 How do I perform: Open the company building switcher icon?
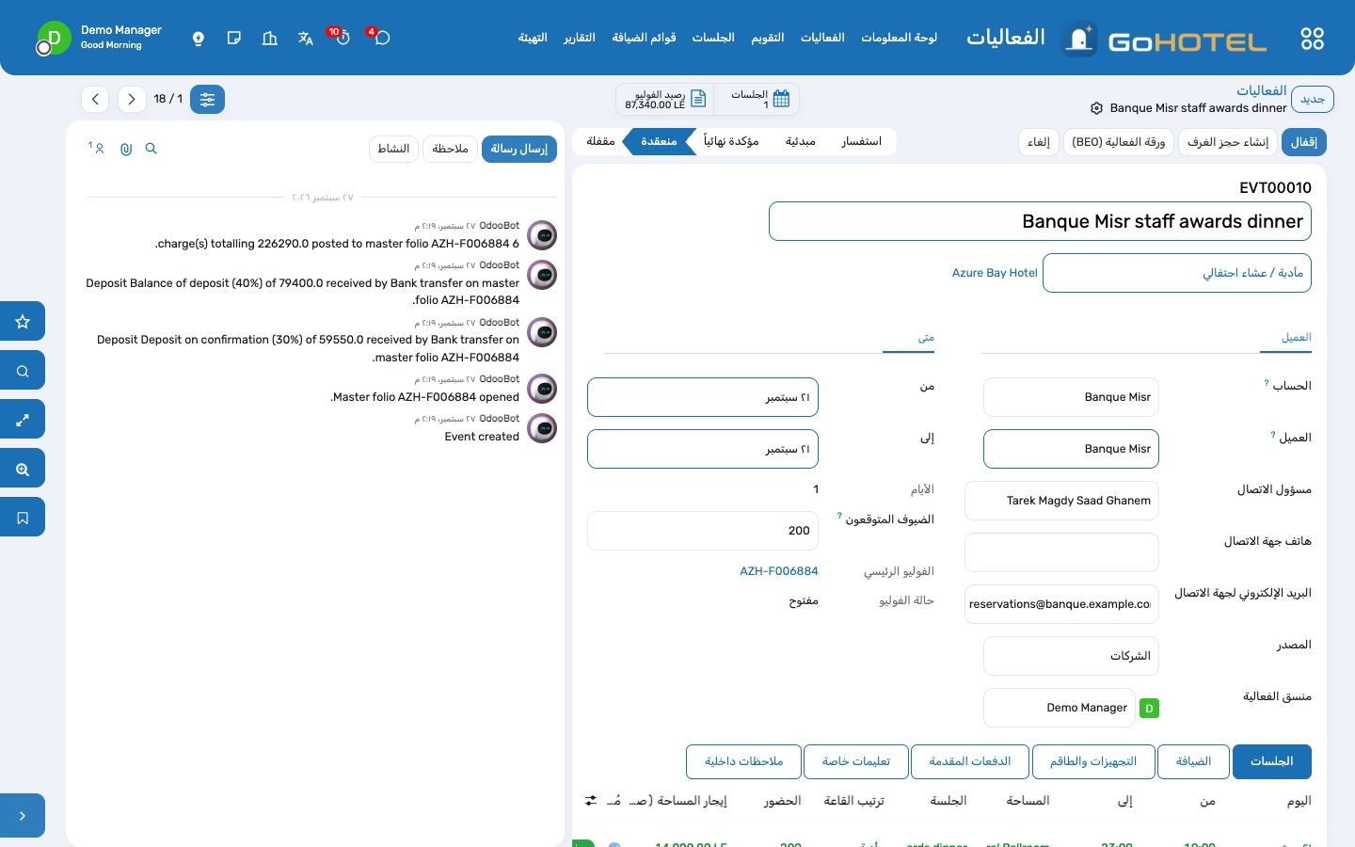point(270,39)
